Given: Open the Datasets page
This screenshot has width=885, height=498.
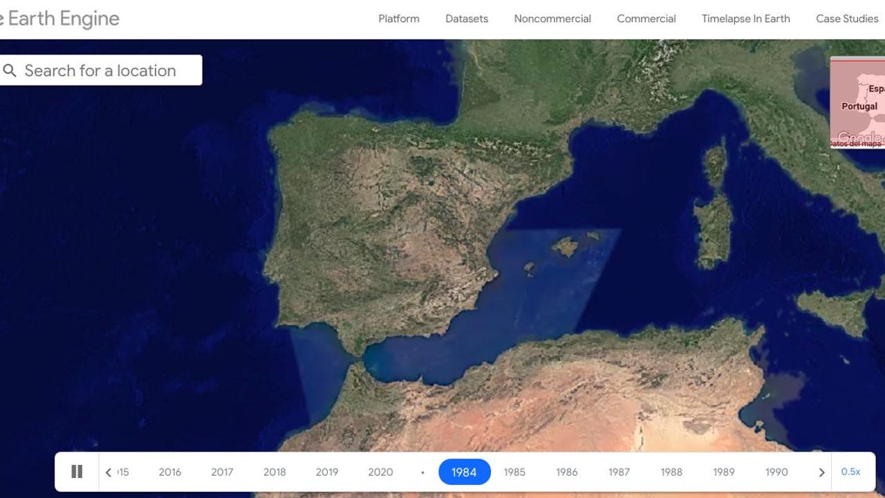Looking at the screenshot, I should coord(467,19).
